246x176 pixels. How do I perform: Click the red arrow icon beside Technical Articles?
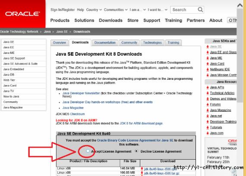tap(208, 93)
